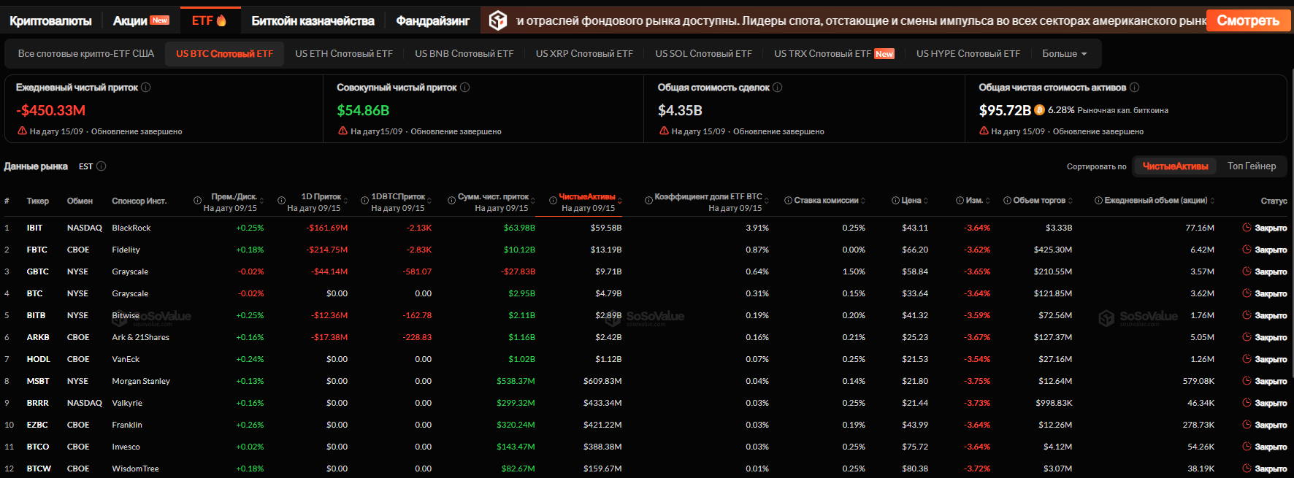1294x478 pixels.
Task: Select US XRP Спотовый ETF tab
Action: point(584,54)
